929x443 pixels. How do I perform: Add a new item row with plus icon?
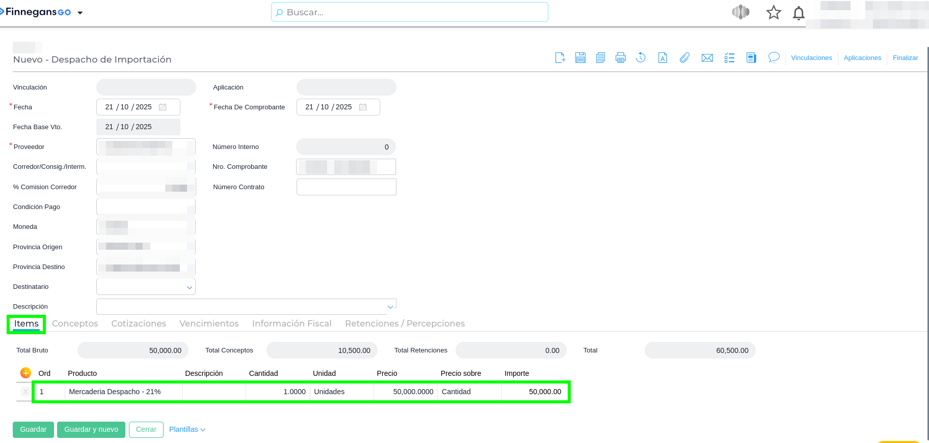pos(25,373)
